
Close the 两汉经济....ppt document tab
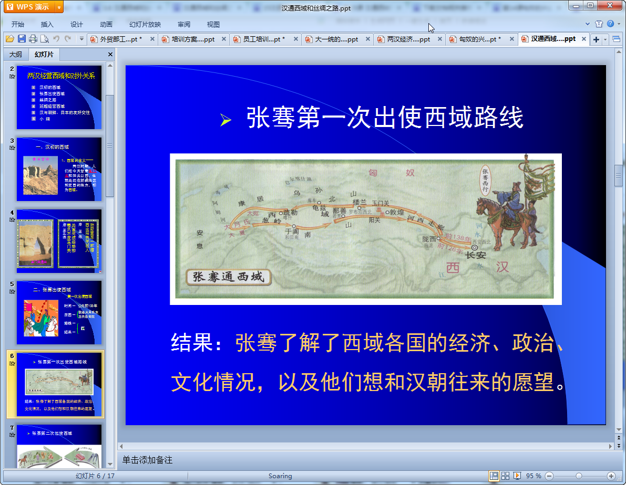pos(439,39)
